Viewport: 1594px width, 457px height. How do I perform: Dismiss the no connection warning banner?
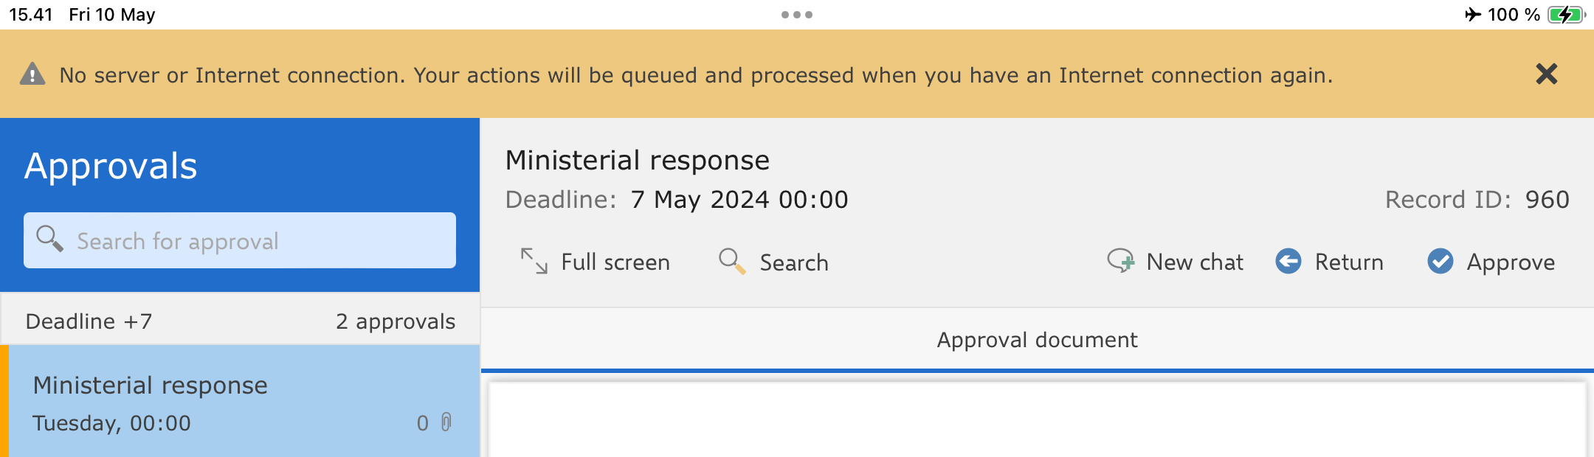[1546, 74]
